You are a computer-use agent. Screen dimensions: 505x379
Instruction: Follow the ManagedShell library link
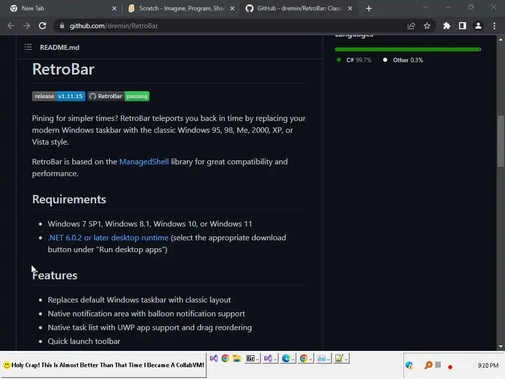144,161
